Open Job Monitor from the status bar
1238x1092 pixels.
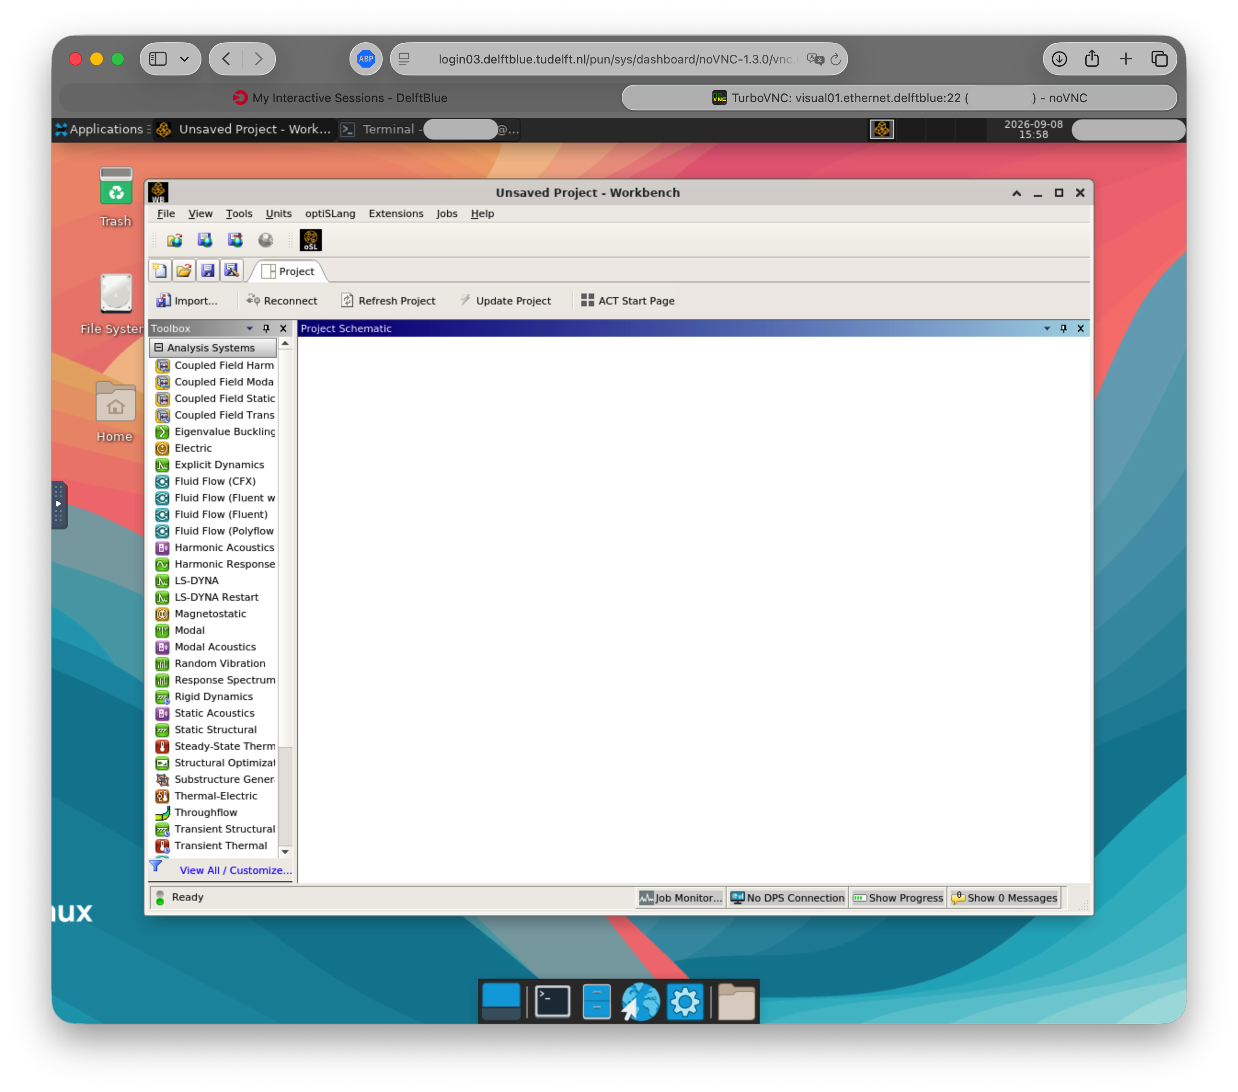tap(681, 898)
